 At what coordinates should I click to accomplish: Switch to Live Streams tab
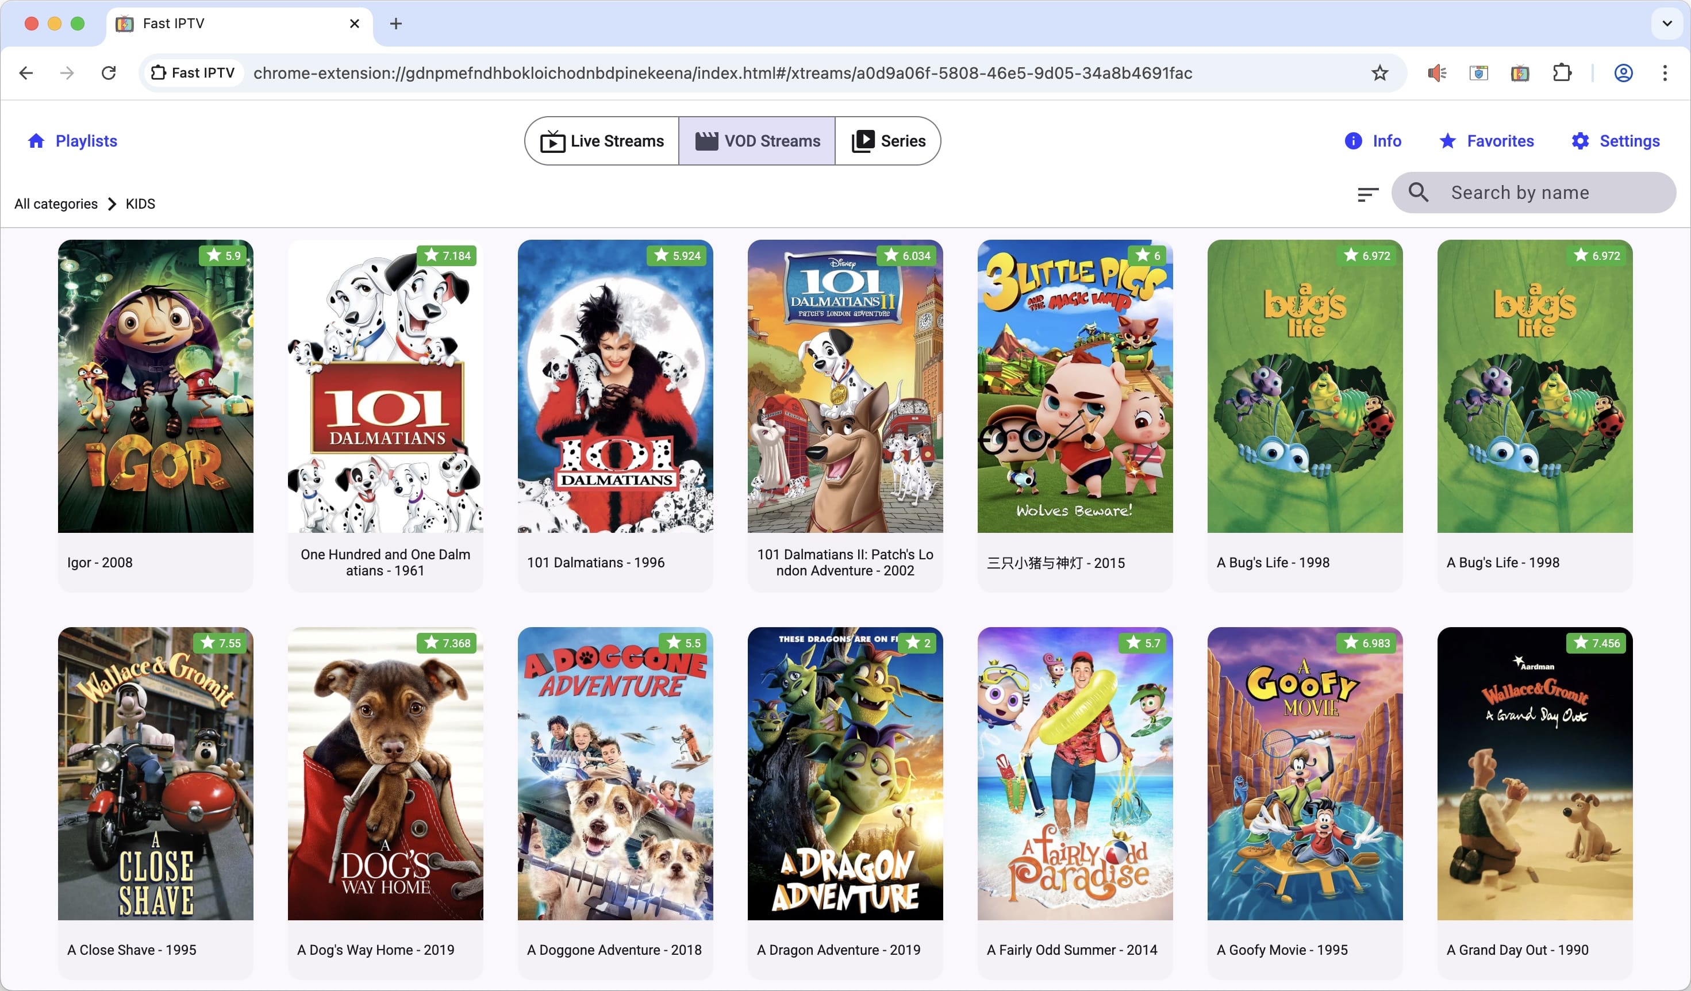pos(602,141)
